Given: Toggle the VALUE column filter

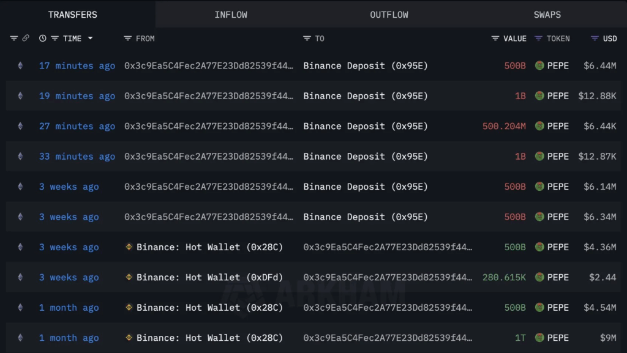Looking at the screenshot, I should [495, 38].
